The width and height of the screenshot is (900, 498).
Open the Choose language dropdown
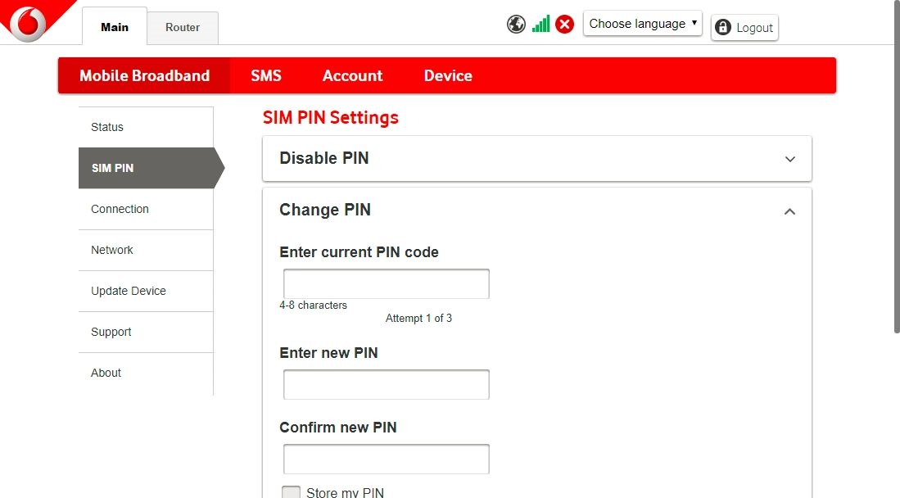point(642,24)
